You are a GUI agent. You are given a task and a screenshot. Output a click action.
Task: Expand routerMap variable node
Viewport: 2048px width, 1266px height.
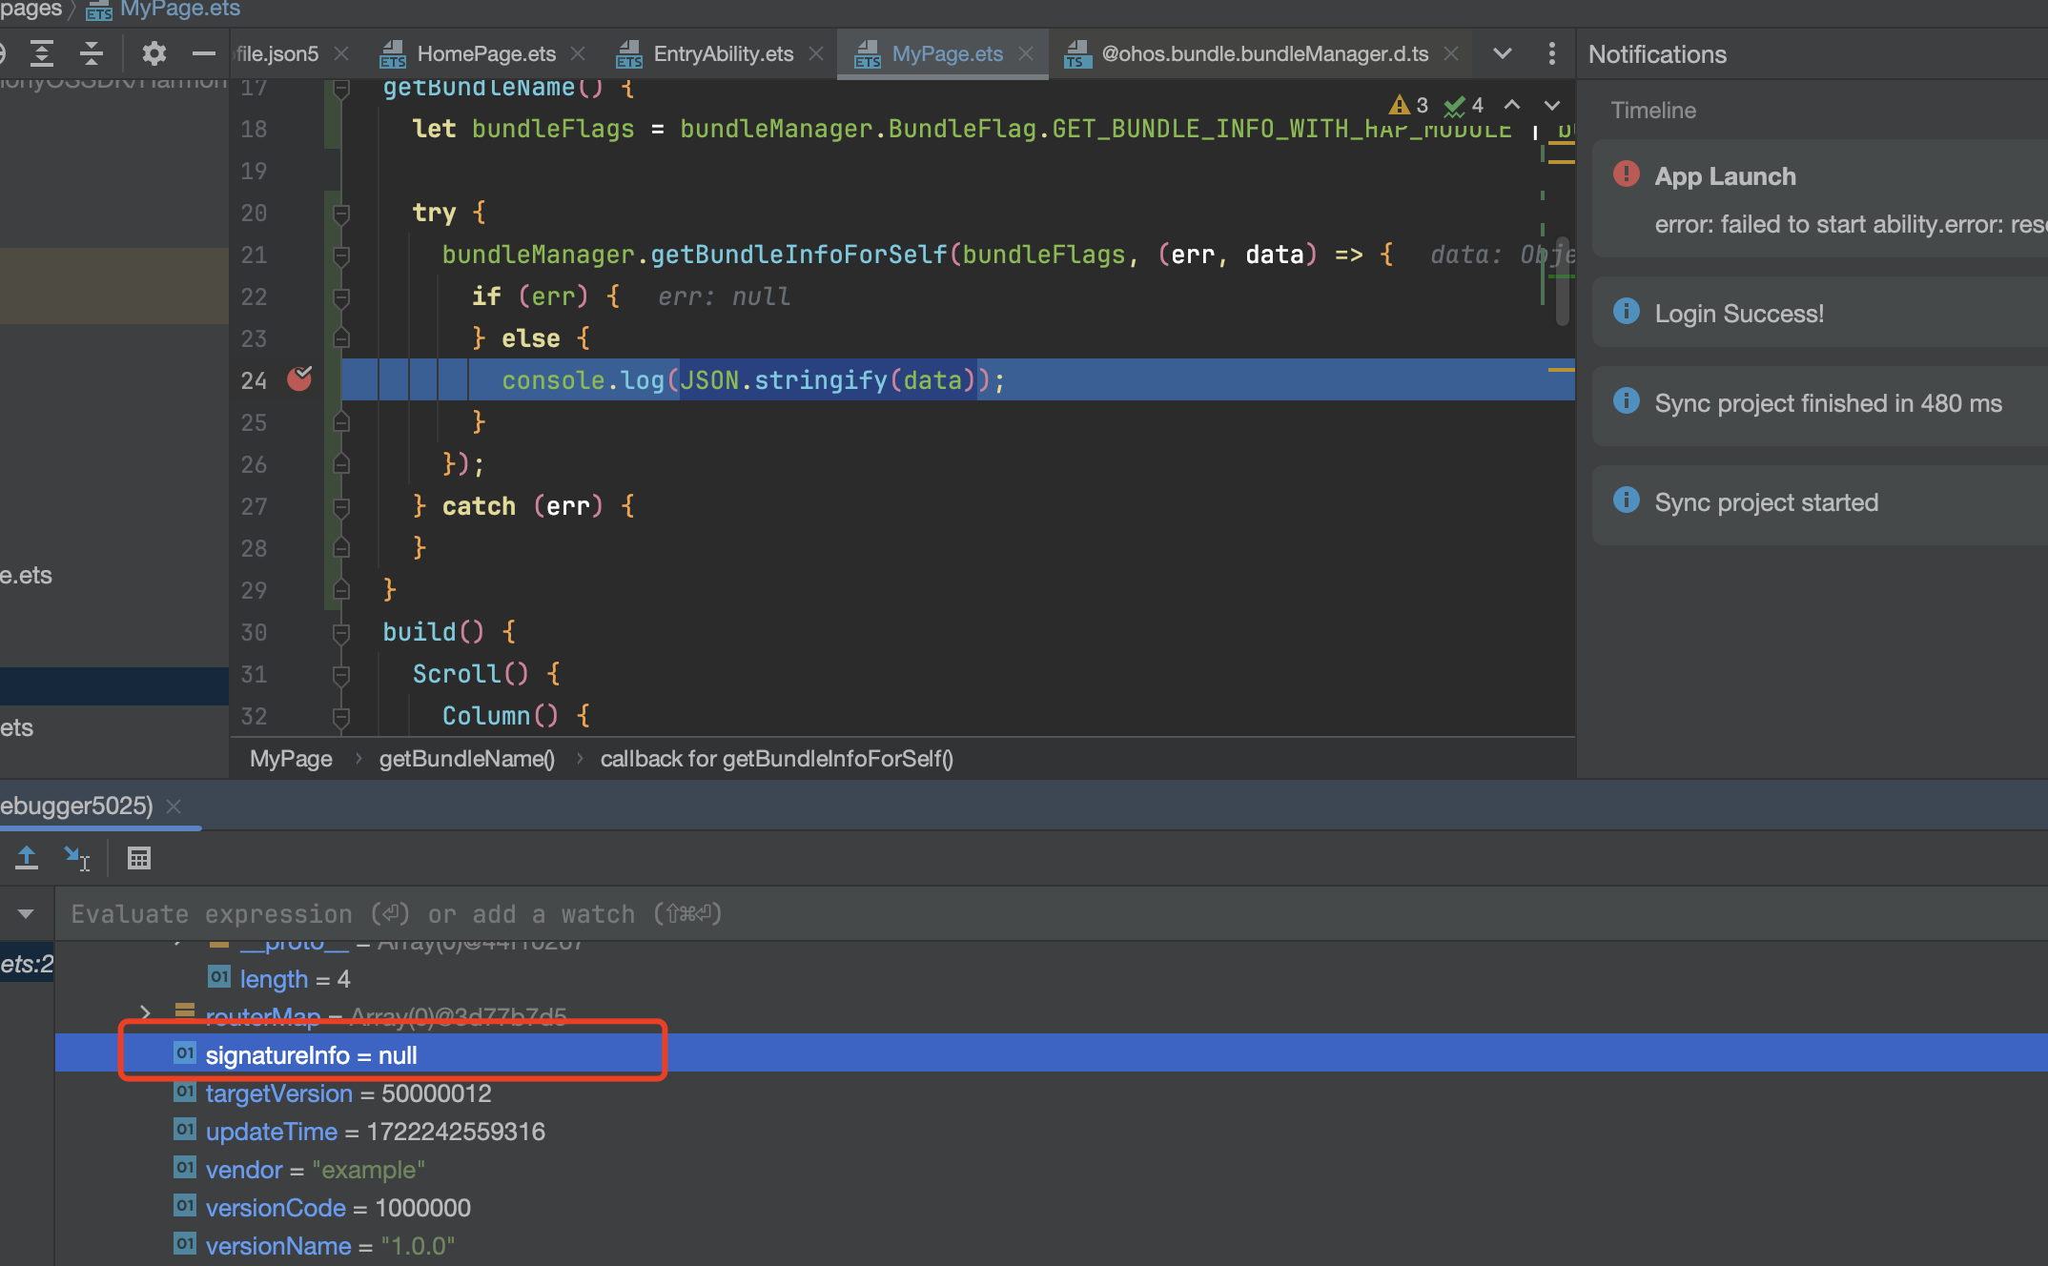click(145, 1013)
